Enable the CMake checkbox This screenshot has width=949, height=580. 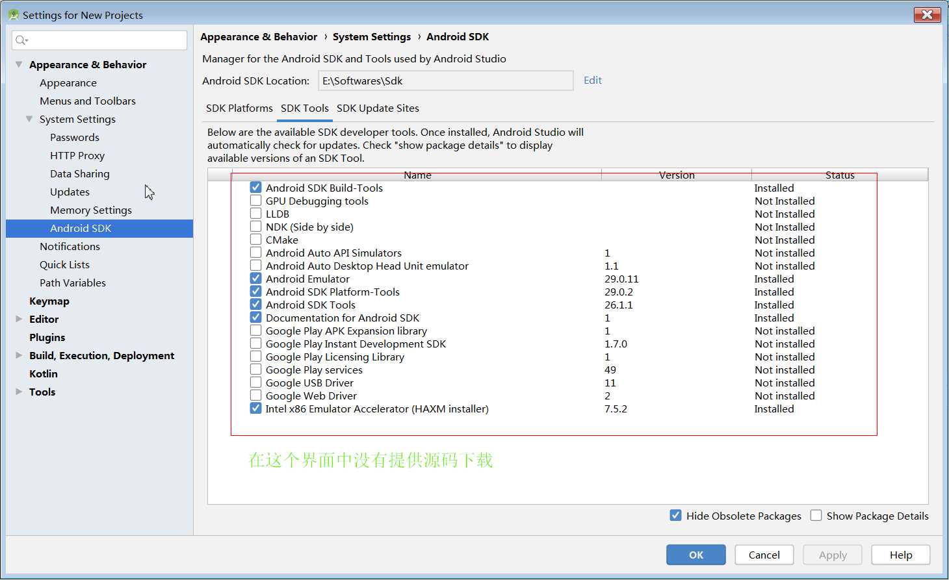coord(256,239)
